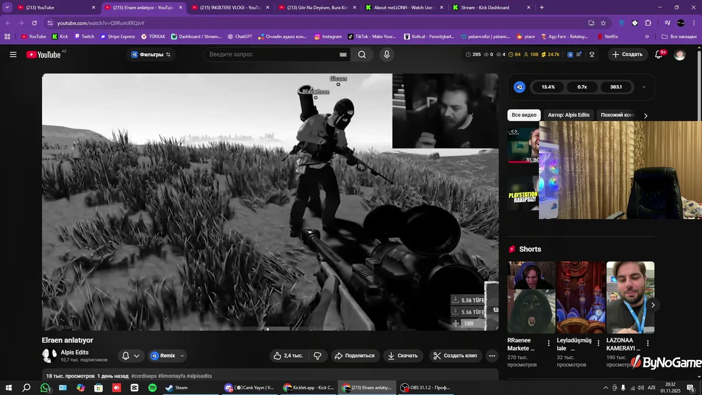Image resolution: width=702 pixels, height=395 pixels.
Task: Click the Поделиться share button
Action: [354, 356]
